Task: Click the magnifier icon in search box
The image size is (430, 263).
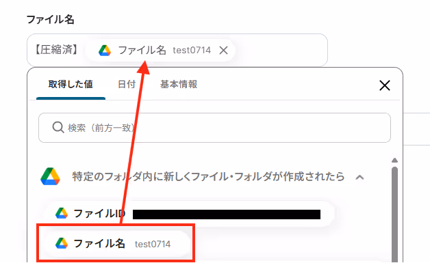Action: [x=58, y=128]
